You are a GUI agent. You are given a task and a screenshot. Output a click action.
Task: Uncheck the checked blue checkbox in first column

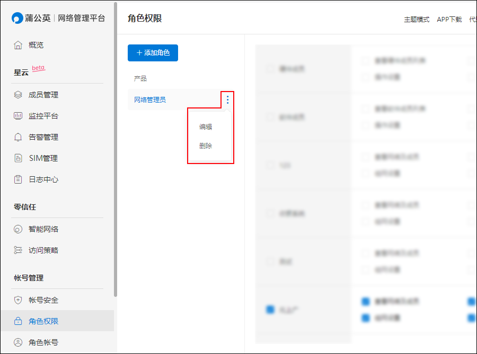pos(270,309)
